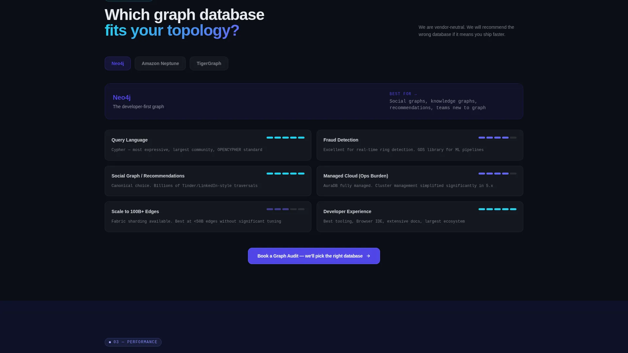Click the 'Canonical choice. Billions of Tinder' text
628x353 pixels.
184,186
